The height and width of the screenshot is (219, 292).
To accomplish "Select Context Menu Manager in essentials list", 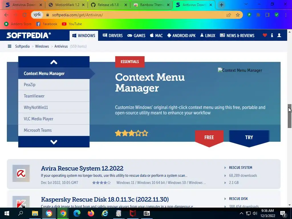I will pos(54,73).
